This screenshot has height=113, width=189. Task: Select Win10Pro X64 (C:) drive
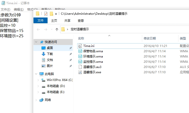click(59, 80)
